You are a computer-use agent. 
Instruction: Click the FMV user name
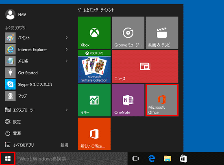tap(22, 15)
